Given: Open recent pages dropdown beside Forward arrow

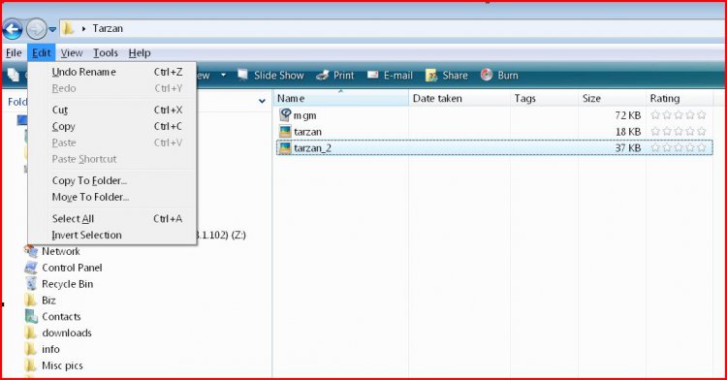Looking at the screenshot, I should pyautogui.click(x=52, y=30).
